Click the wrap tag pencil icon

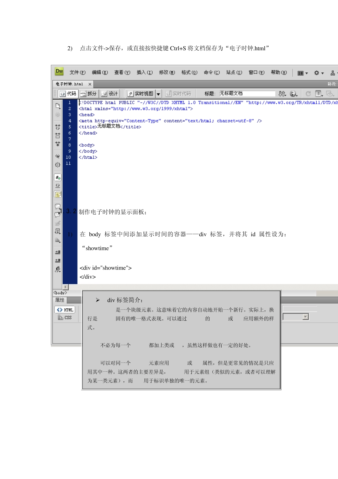click(x=58, y=223)
